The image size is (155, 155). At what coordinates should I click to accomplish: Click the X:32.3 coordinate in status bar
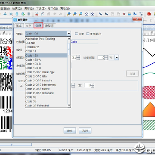[x=66, y=150]
